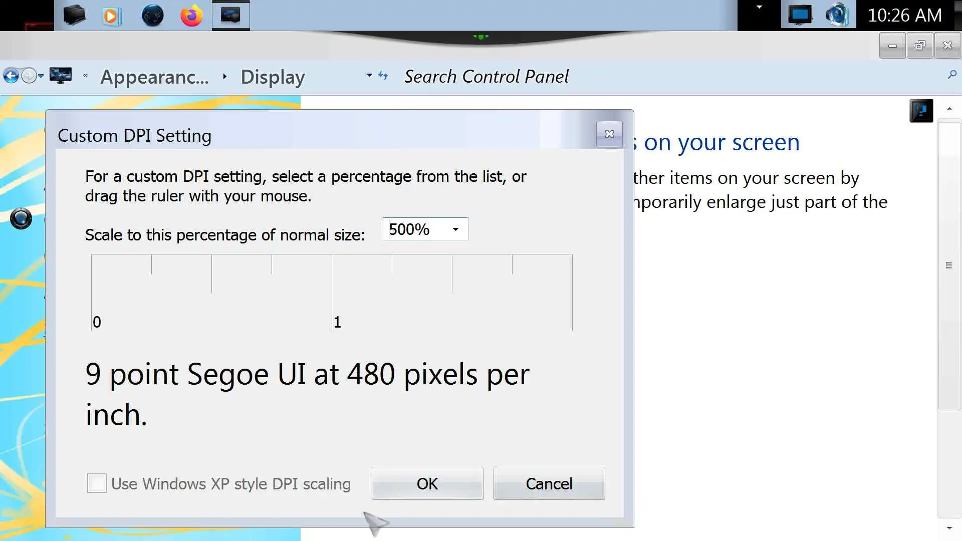Screen dimensions: 962x541
Task: Click the dark globe taskbar icon
Action: [x=152, y=16]
